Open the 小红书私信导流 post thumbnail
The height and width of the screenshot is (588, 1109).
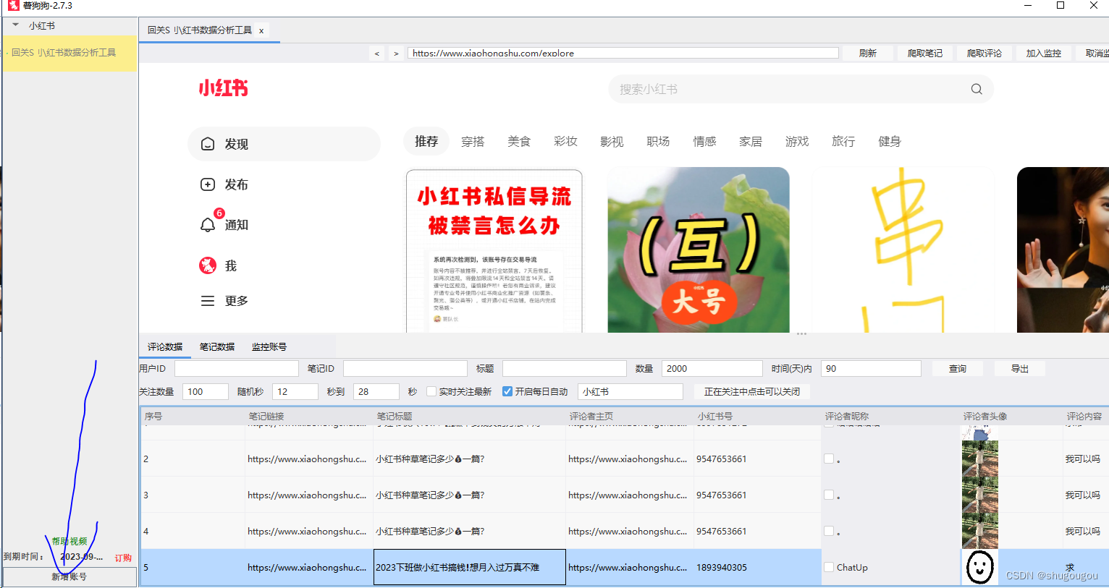pyautogui.click(x=494, y=250)
